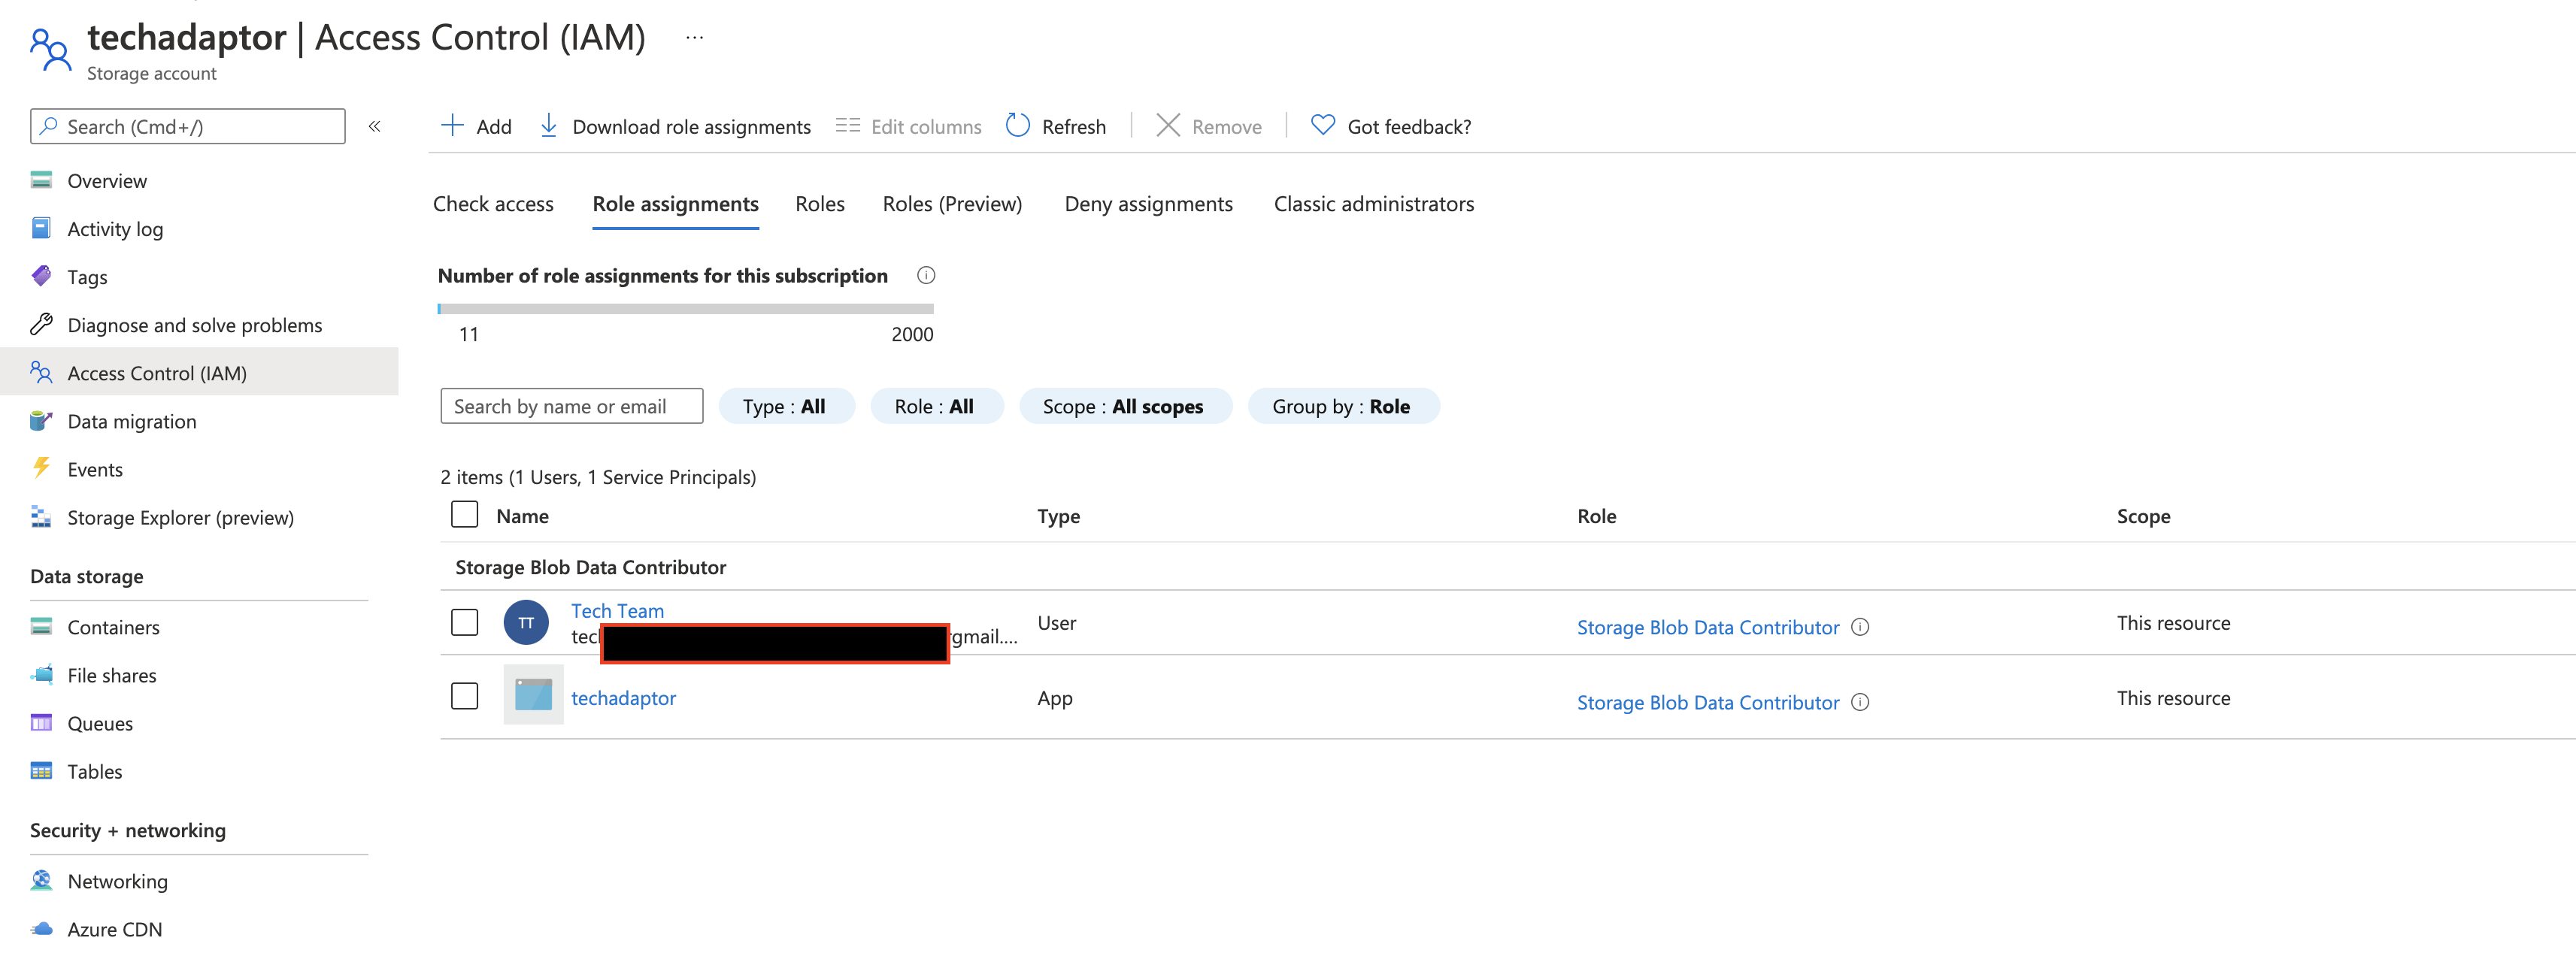
Task: Click the Refresh circular arrow icon
Action: [1018, 125]
